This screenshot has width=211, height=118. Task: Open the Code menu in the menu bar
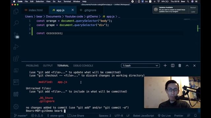click(20, 1)
